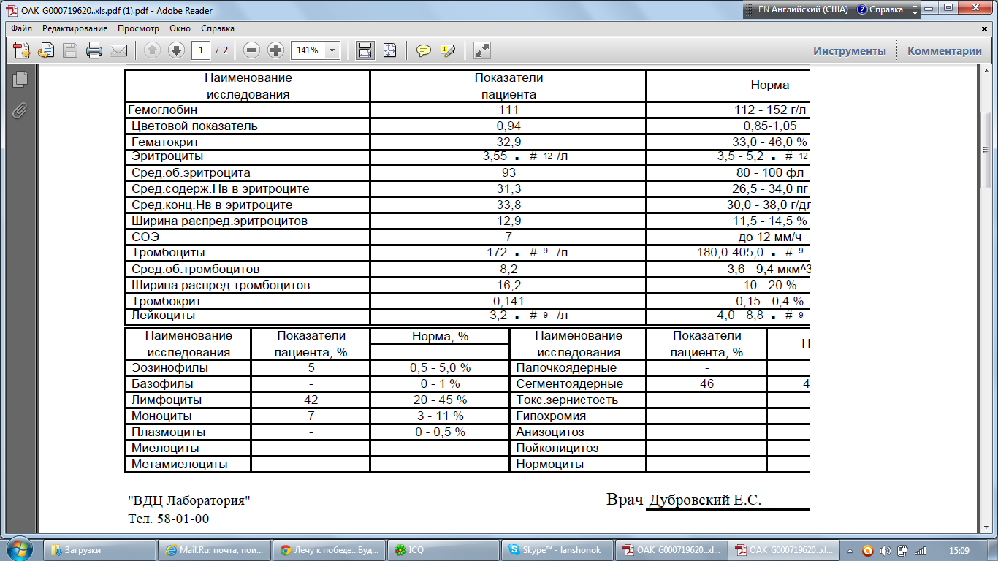The width and height of the screenshot is (998, 561).
Task: Go to previous page up arrow
Action: 152,50
